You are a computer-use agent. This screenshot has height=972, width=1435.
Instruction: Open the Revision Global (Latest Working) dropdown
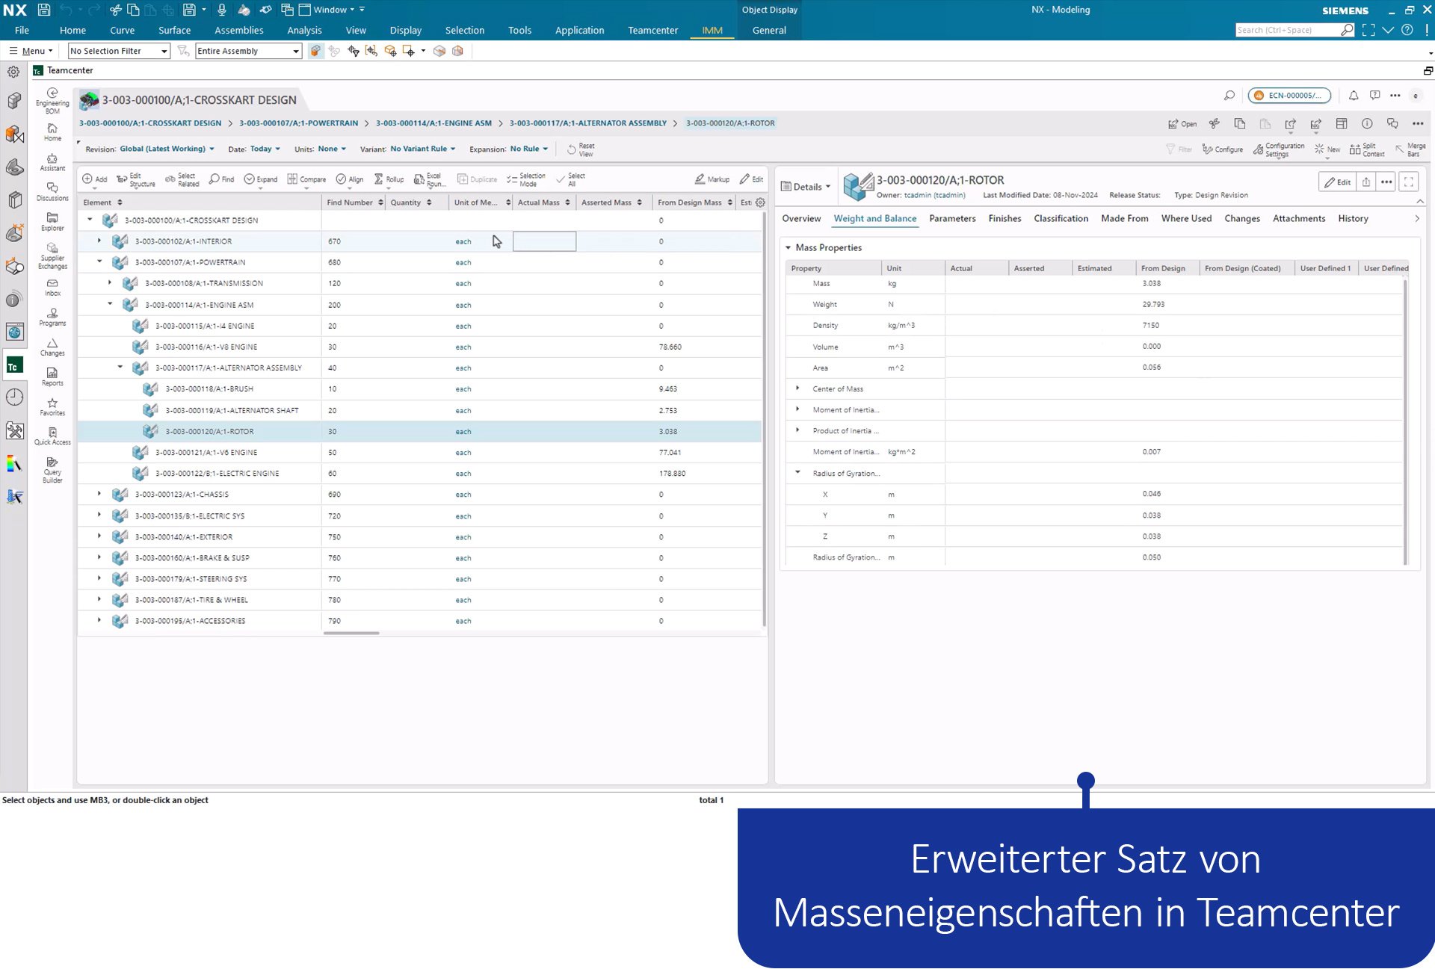click(x=166, y=149)
